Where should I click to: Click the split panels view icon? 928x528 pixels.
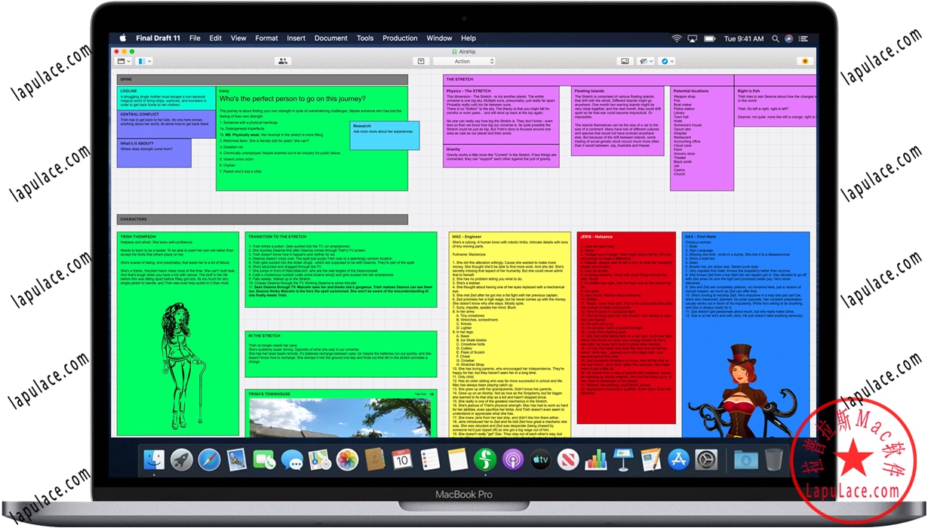click(x=142, y=61)
